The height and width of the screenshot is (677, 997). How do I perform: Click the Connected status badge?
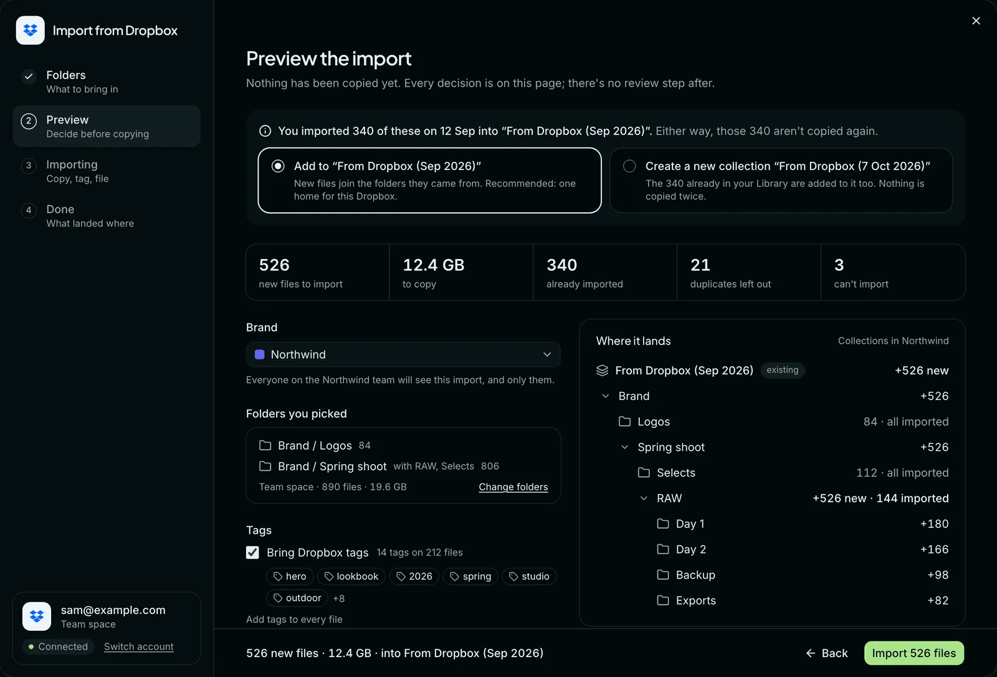click(x=58, y=646)
